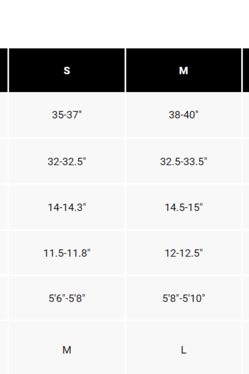Click the partial cell left of 35-37"
249x374 pixels.
click(x=3, y=115)
